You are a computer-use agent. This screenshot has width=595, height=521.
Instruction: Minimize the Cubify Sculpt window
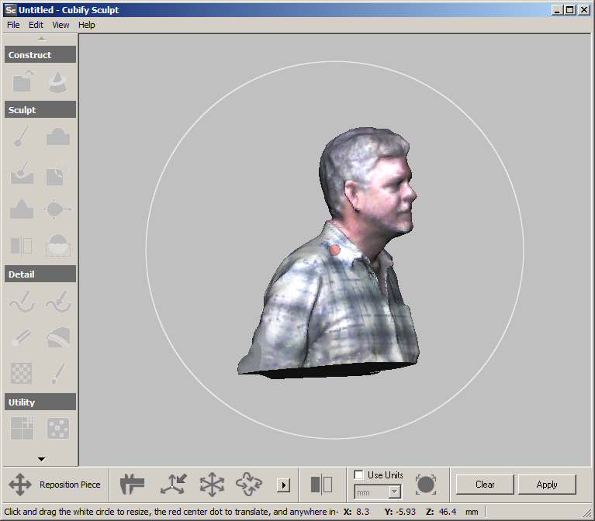(x=557, y=10)
